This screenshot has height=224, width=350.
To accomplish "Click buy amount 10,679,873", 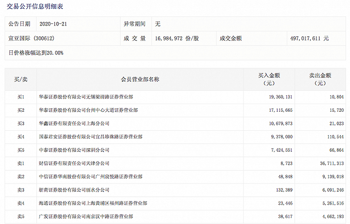I will point(280,124).
